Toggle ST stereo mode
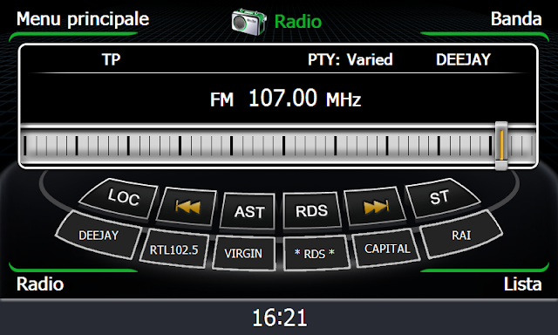The image size is (558, 335). click(x=441, y=197)
